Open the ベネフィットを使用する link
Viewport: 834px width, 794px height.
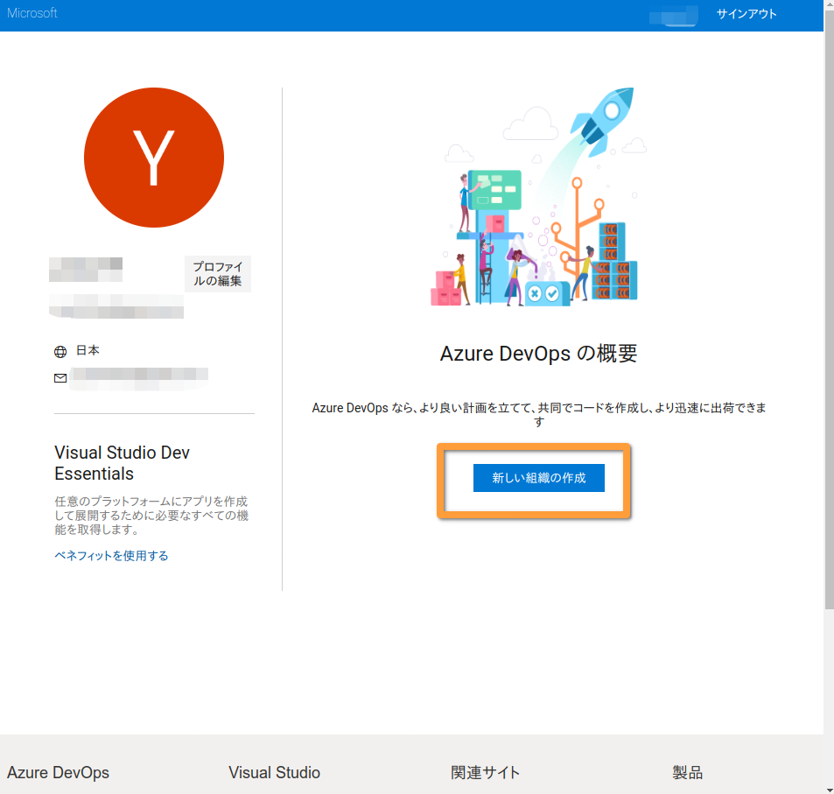pyautogui.click(x=111, y=556)
